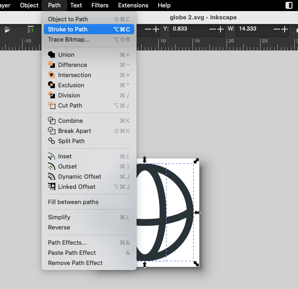298x289 pixels.
Task: Increase Y value with plus button
Action: tap(220, 29)
